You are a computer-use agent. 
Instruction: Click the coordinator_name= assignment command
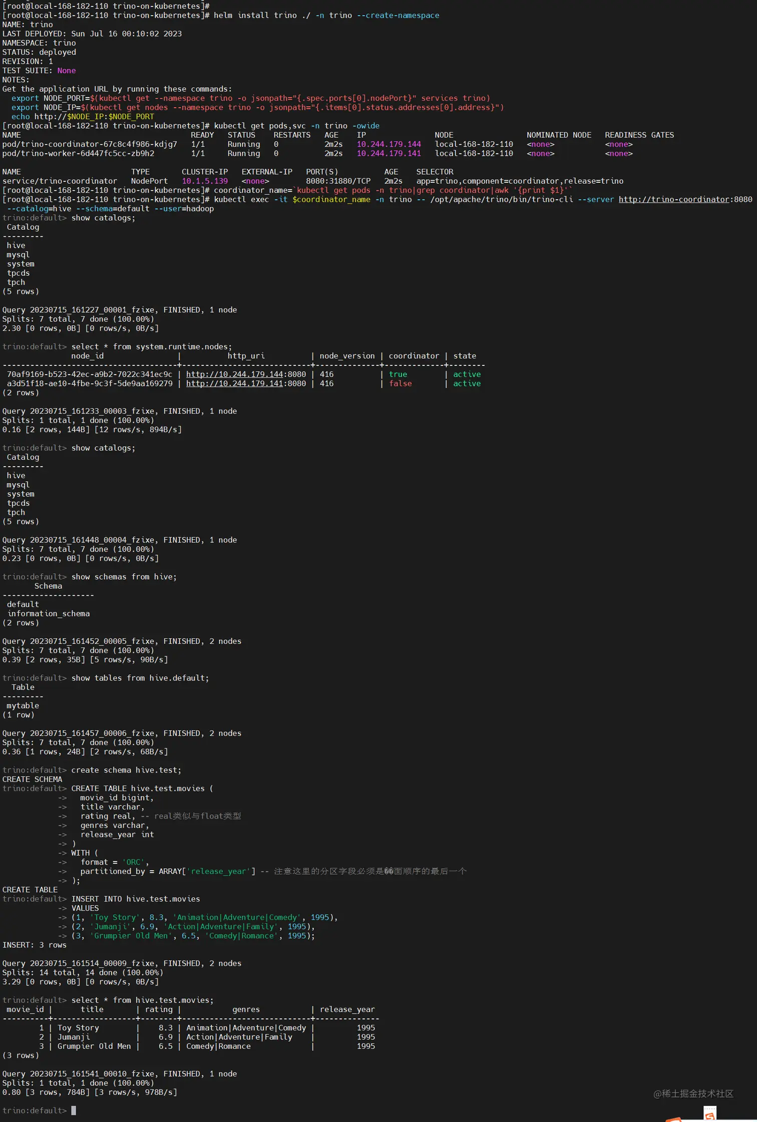click(393, 190)
